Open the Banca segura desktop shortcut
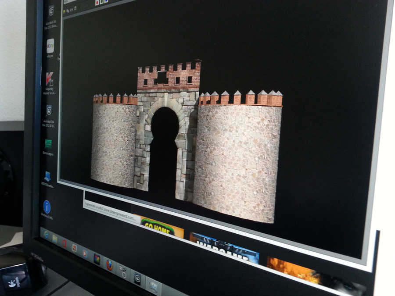Screen dimensions: 395x296 pos(48,144)
